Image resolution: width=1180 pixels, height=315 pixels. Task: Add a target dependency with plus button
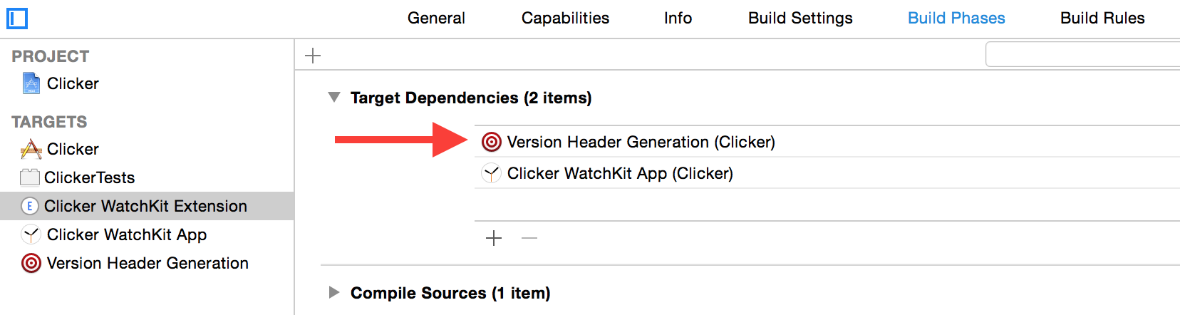pos(494,238)
